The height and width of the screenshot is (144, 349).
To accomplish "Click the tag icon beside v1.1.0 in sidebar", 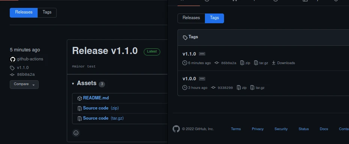I will [12, 68].
